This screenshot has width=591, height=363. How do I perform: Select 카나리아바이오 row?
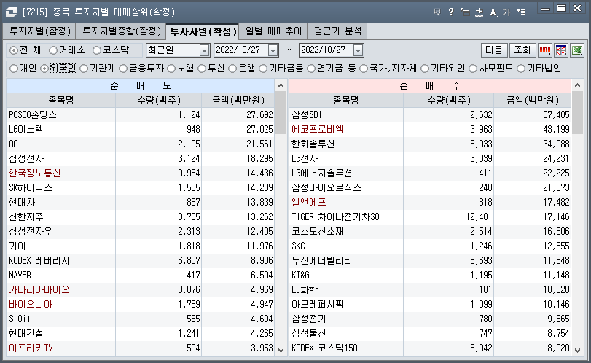(140, 290)
